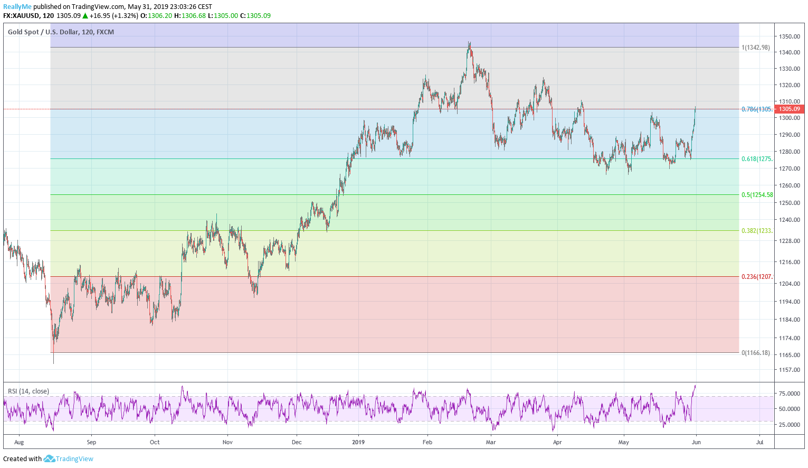The width and height of the screenshot is (808, 468).
Task: Click the Aug label on time axis
Action: click(x=19, y=442)
